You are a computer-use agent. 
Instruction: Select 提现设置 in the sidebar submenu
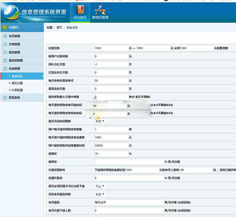click(17, 83)
